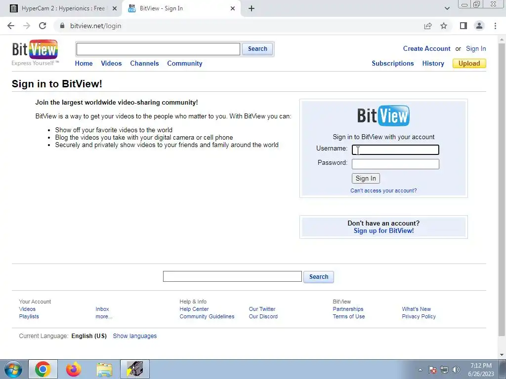Click the browser forward arrow

27,26
